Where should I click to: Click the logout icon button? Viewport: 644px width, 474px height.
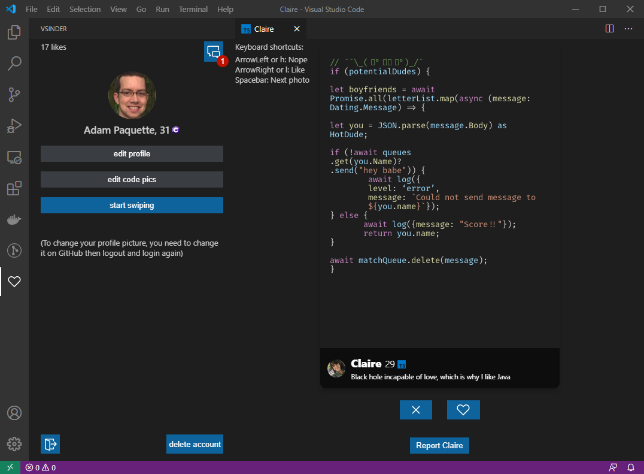pyautogui.click(x=50, y=444)
